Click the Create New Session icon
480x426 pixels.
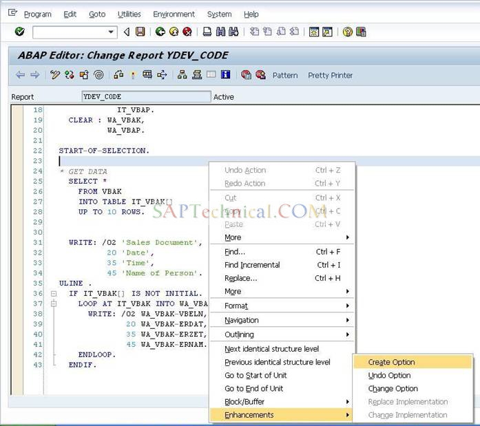click(314, 32)
